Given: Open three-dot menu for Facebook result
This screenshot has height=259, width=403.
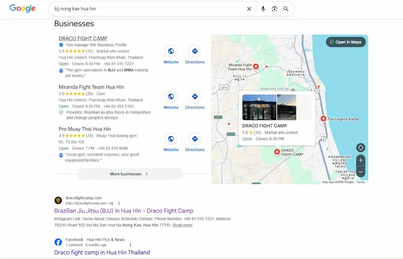Looking at the screenshot, I should pyautogui.click(x=130, y=245).
